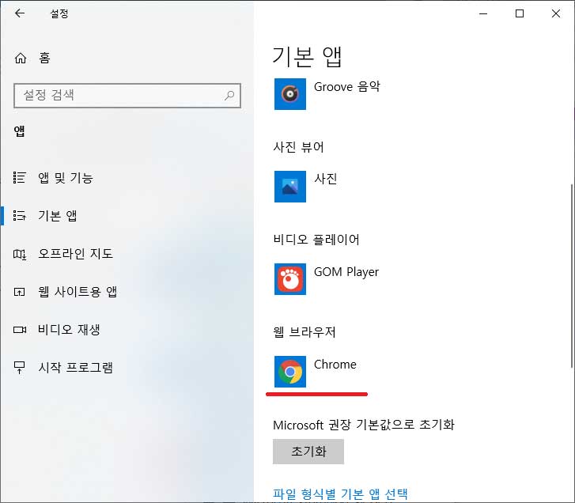The width and height of the screenshot is (575, 503).
Task: Go back with the arrow icon
Action: 20,13
